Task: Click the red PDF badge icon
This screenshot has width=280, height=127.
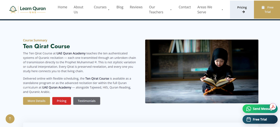Action: coord(273,106)
